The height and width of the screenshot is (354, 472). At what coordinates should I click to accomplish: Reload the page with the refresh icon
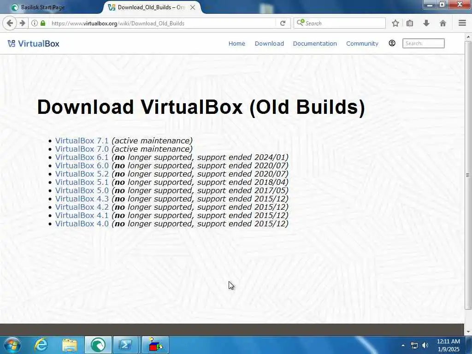(283, 23)
